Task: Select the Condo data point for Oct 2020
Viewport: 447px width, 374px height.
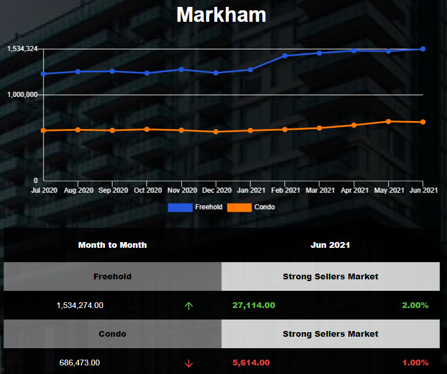Action: 147,129
